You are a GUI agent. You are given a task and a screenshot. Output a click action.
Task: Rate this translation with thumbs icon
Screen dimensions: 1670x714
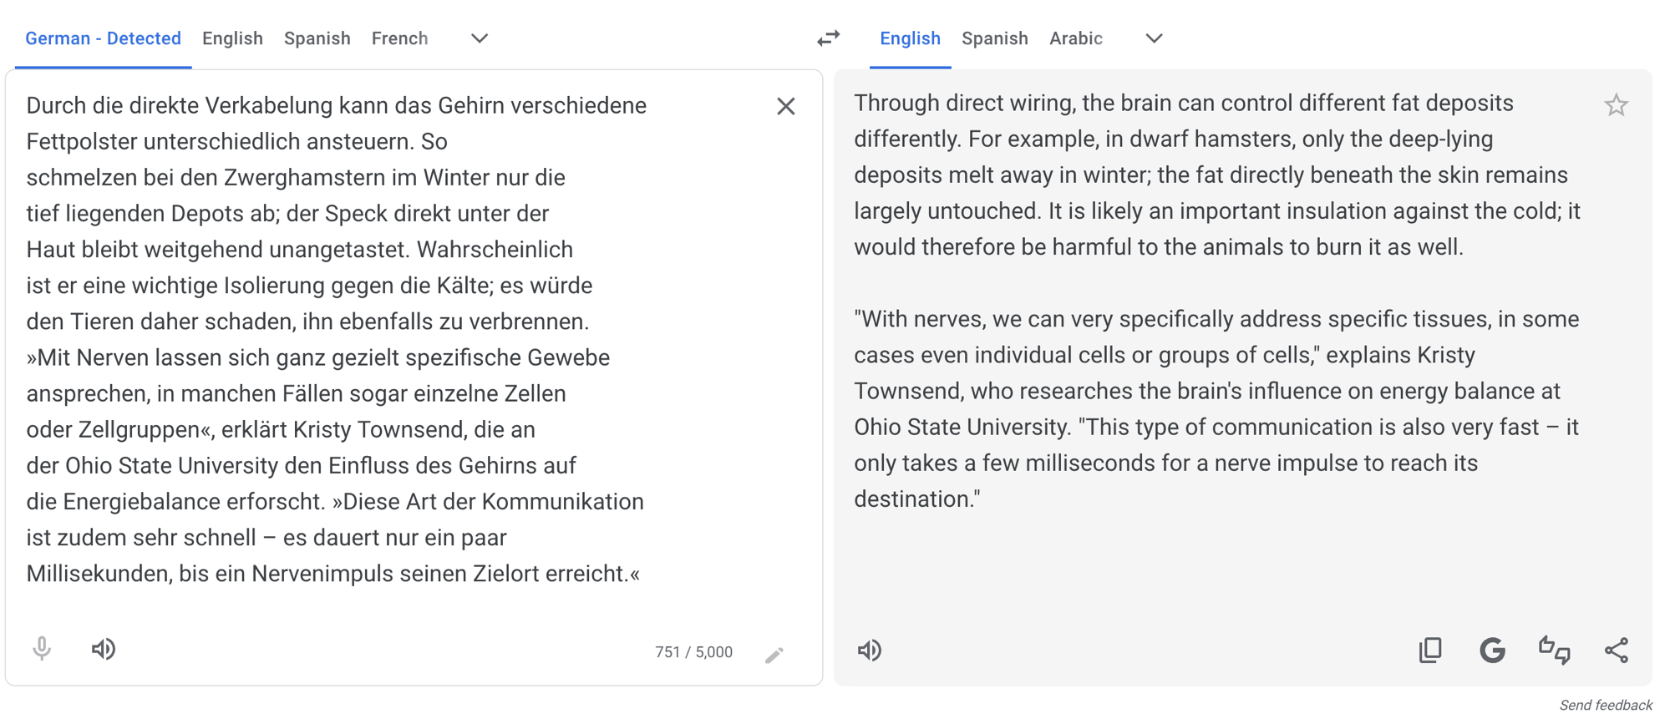click(1554, 650)
